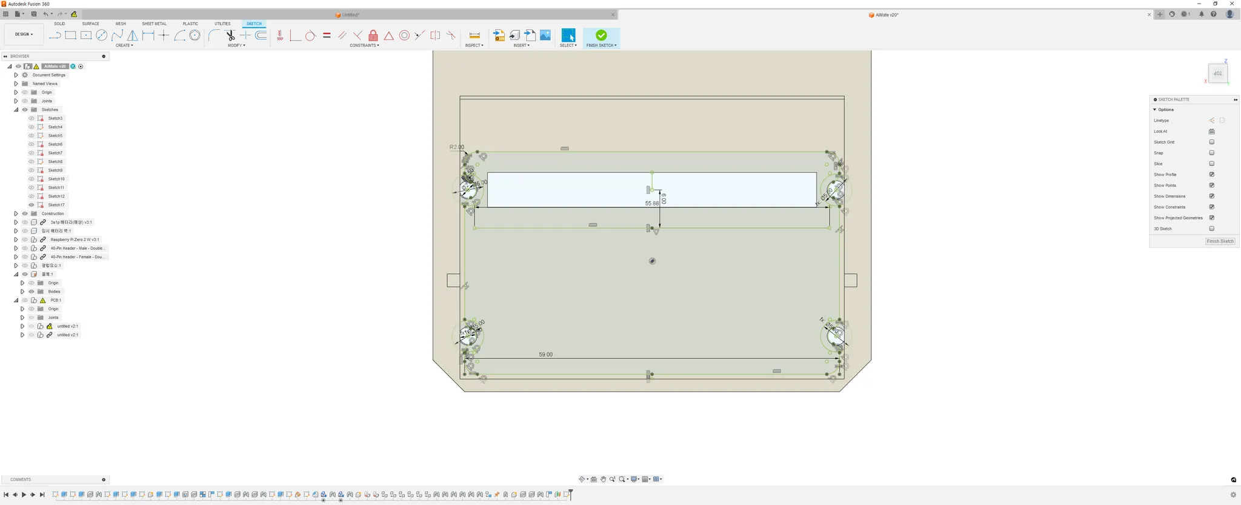Click the Finish Sketch palette button

[1220, 241]
